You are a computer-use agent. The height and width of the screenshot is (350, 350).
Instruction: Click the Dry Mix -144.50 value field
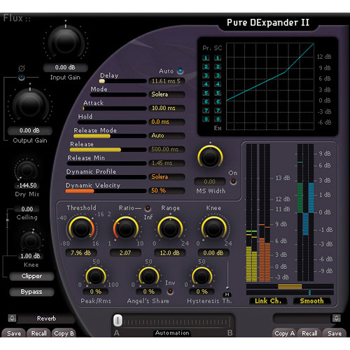(x=27, y=185)
